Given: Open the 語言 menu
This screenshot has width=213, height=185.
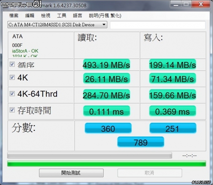Looking at the screenshot, I should point(78,16).
